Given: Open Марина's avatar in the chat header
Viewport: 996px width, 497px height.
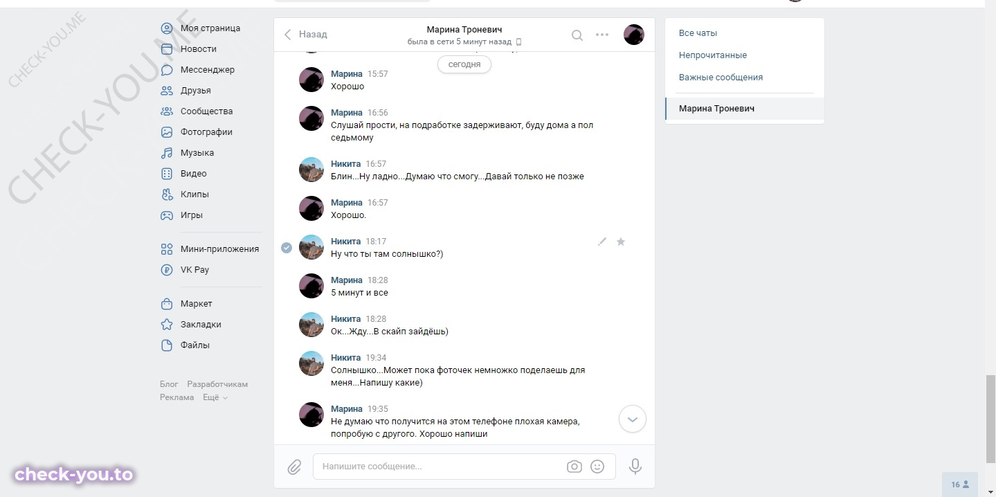Looking at the screenshot, I should tap(634, 35).
